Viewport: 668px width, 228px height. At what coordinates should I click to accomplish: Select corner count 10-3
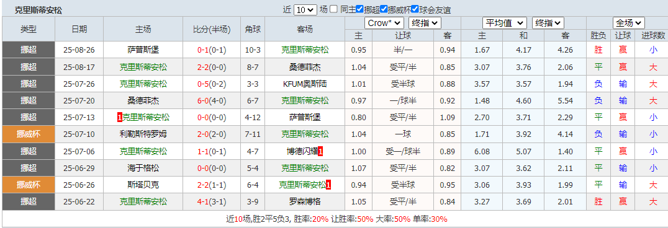(x=253, y=50)
